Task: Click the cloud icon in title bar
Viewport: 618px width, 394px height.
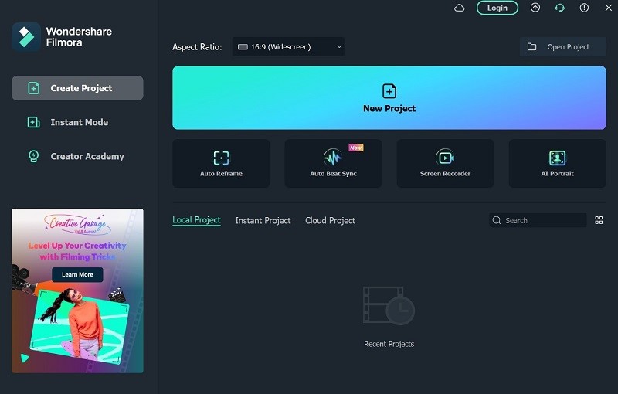Action: (460, 8)
